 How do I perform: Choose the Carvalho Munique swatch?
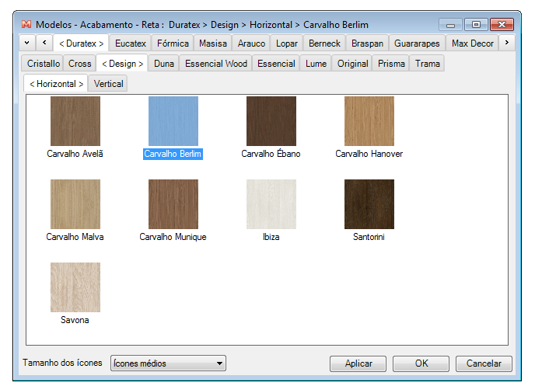click(x=173, y=204)
